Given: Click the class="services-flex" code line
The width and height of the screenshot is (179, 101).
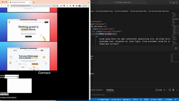Looking at the screenshot, I should (103, 29).
